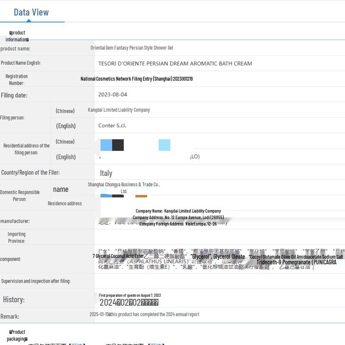Viewport: 345px width, 345px height.
Task: Click the 2024 history entry below August 2023
Action: tap(129, 303)
